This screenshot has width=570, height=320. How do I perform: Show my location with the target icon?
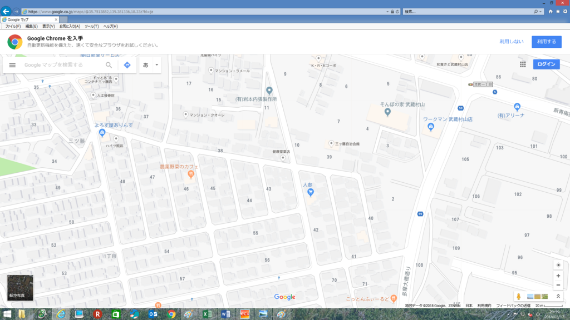558,265
